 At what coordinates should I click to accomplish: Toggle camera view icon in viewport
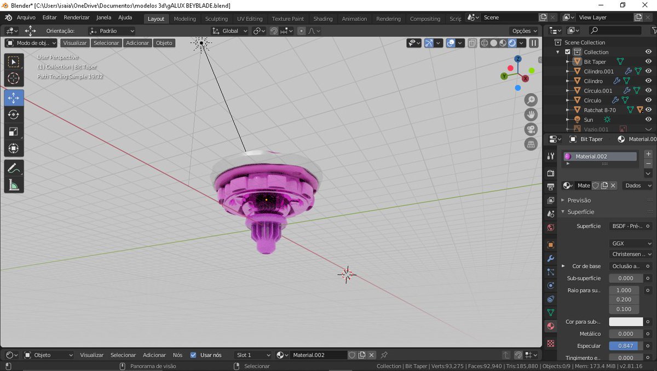(x=531, y=129)
